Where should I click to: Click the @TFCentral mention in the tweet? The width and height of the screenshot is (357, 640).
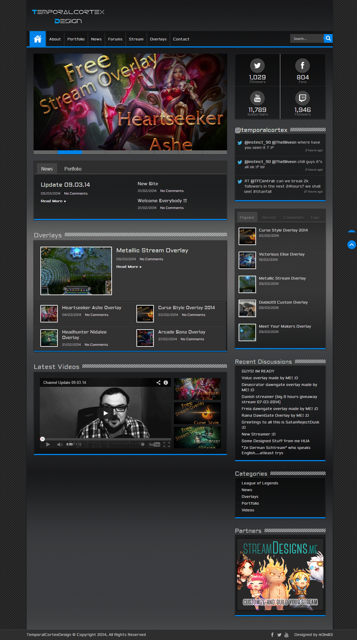point(263,181)
